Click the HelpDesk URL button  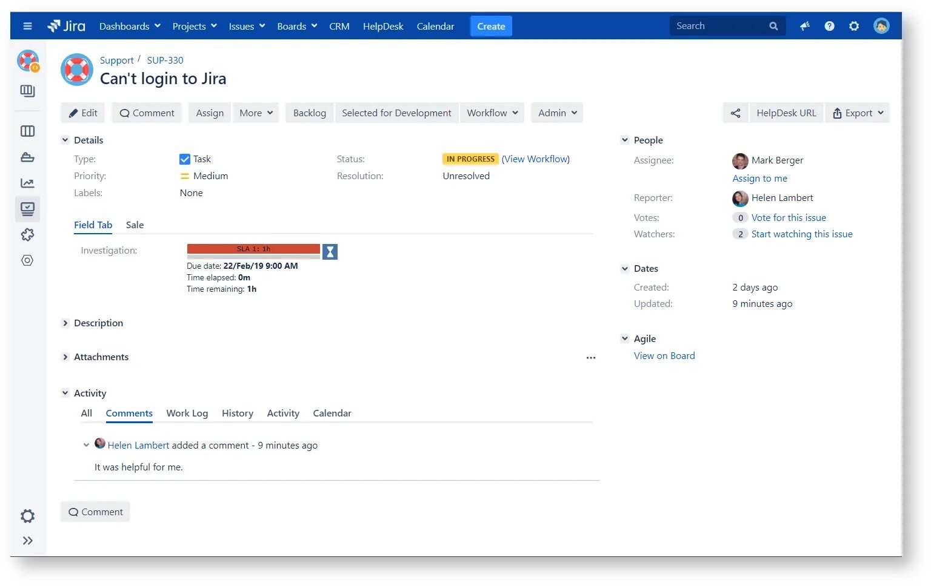[x=786, y=113]
